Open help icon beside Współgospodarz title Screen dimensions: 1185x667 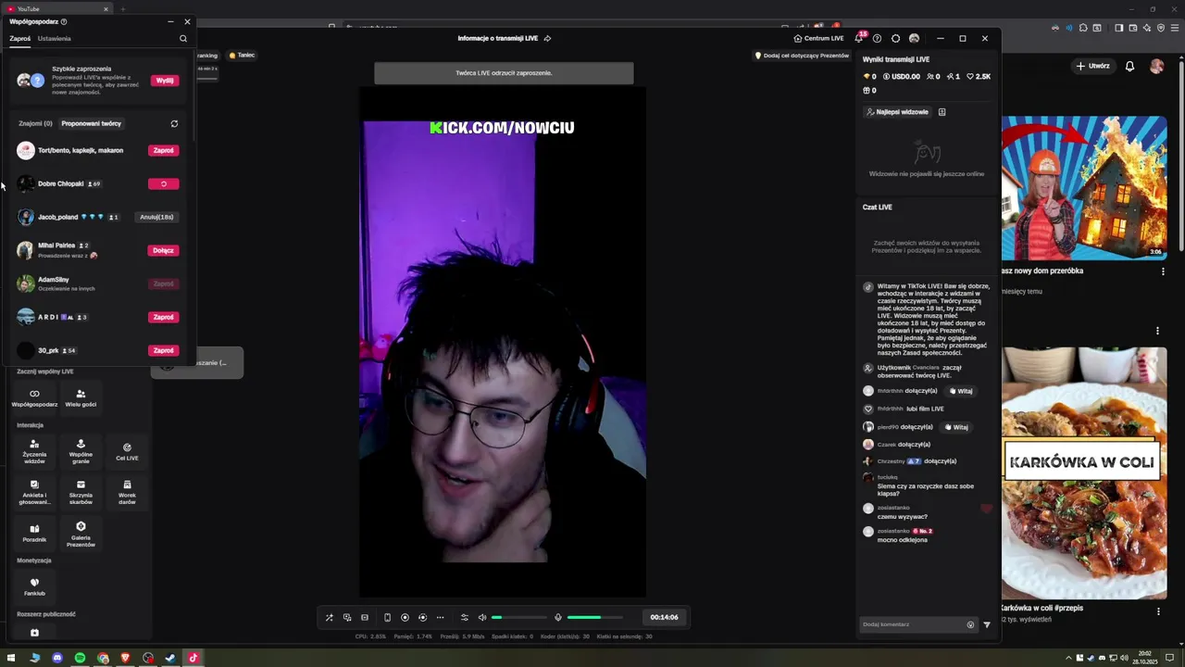pyautogui.click(x=64, y=21)
